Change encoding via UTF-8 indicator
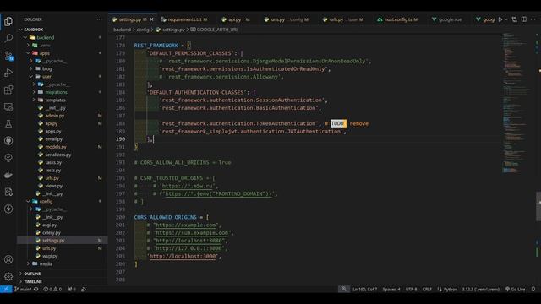This screenshot has height=304, width=541. coord(412,289)
